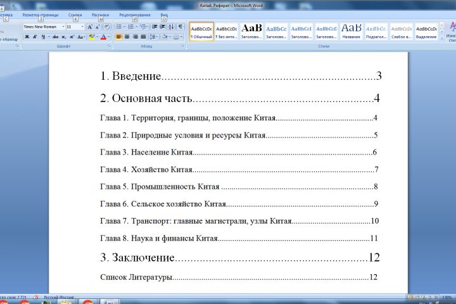Viewport: 456px width, 304px height.
Task: Click the zoom percentage in status bar
Action: (446, 297)
